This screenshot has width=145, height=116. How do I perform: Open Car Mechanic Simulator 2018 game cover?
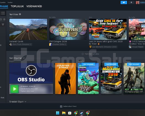111,78
